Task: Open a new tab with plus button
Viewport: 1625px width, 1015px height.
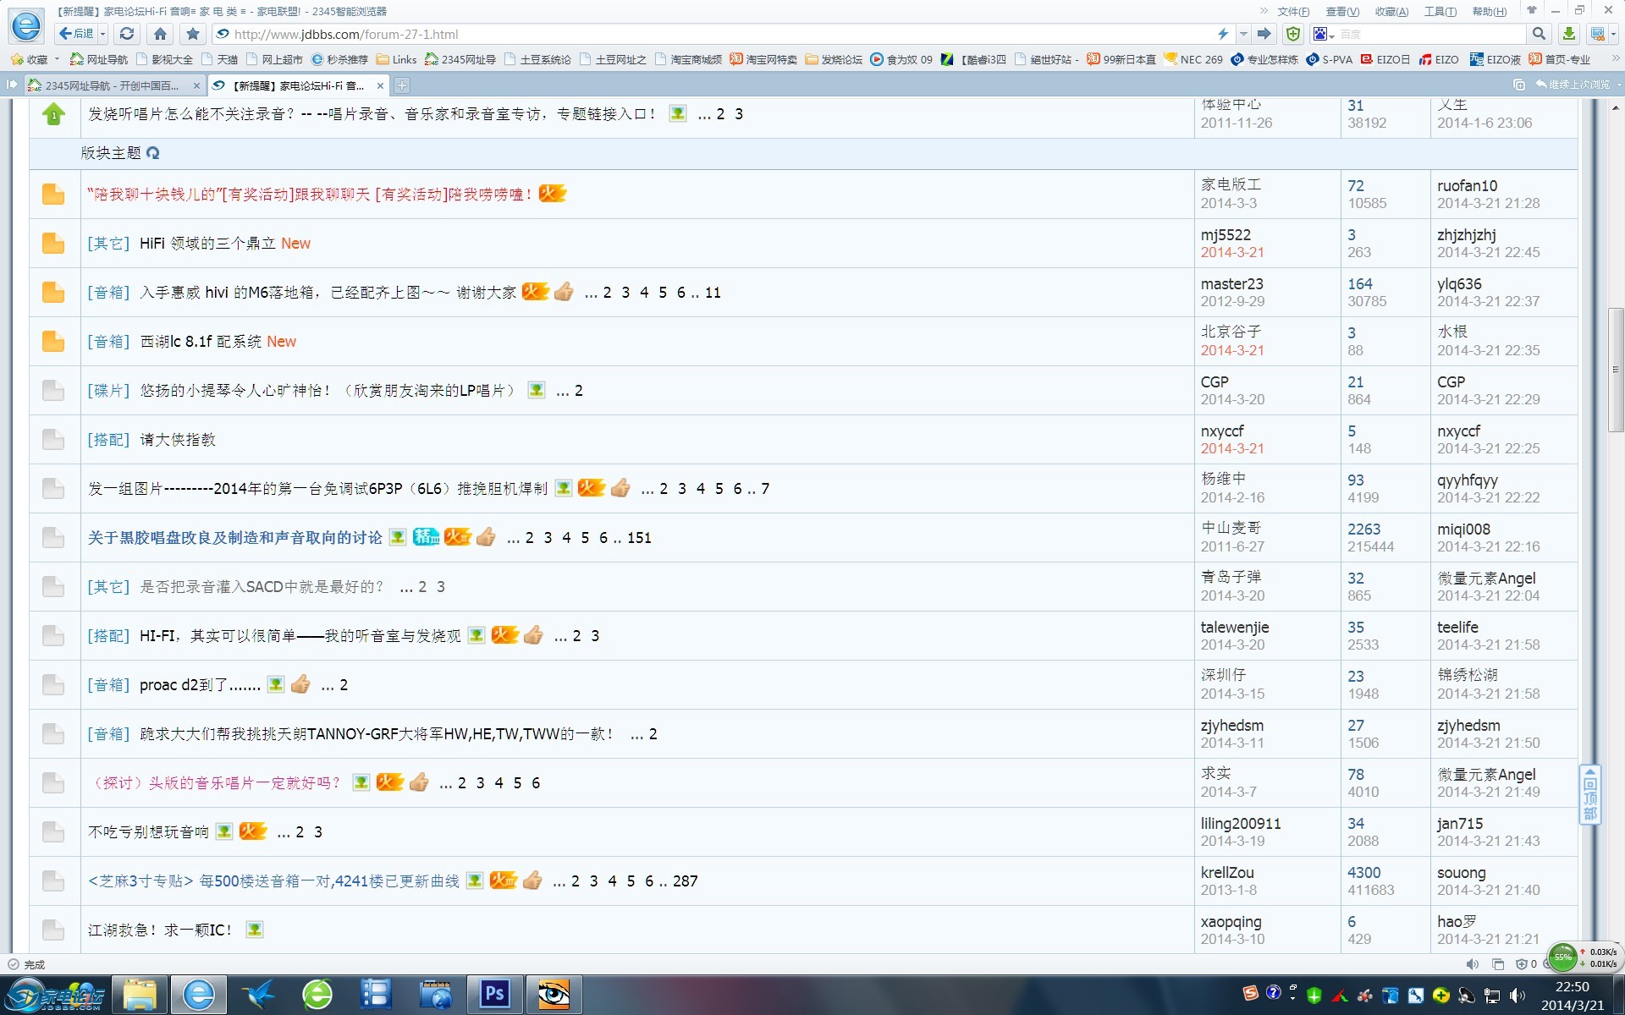Action: click(402, 85)
